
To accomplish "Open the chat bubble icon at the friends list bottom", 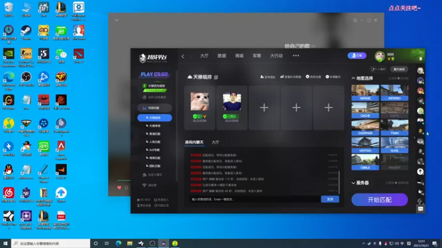I will click(420, 209).
